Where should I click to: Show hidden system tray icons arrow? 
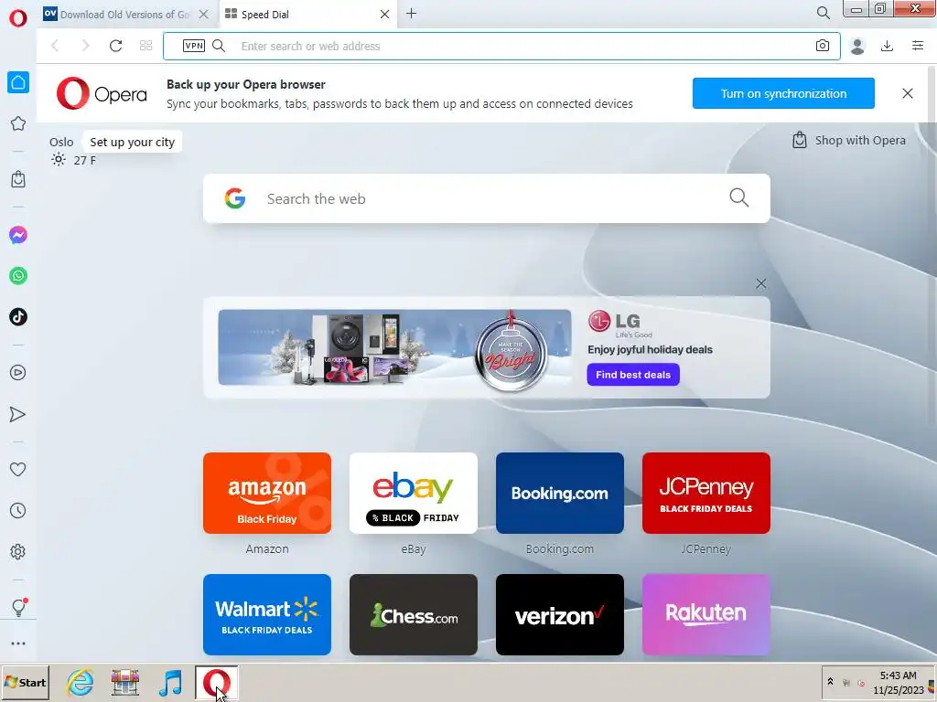(830, 682)
